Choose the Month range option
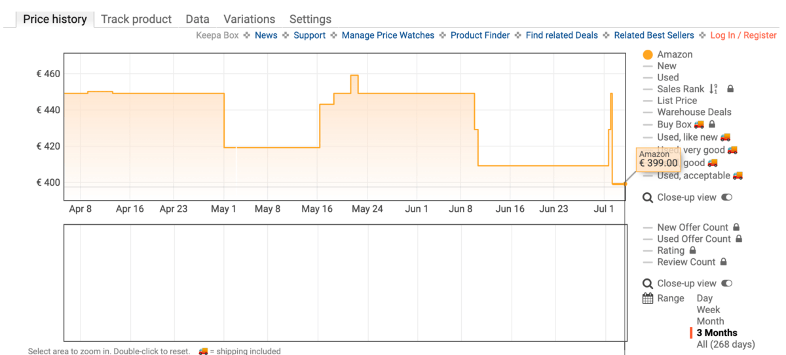 (x=710, y=321)
